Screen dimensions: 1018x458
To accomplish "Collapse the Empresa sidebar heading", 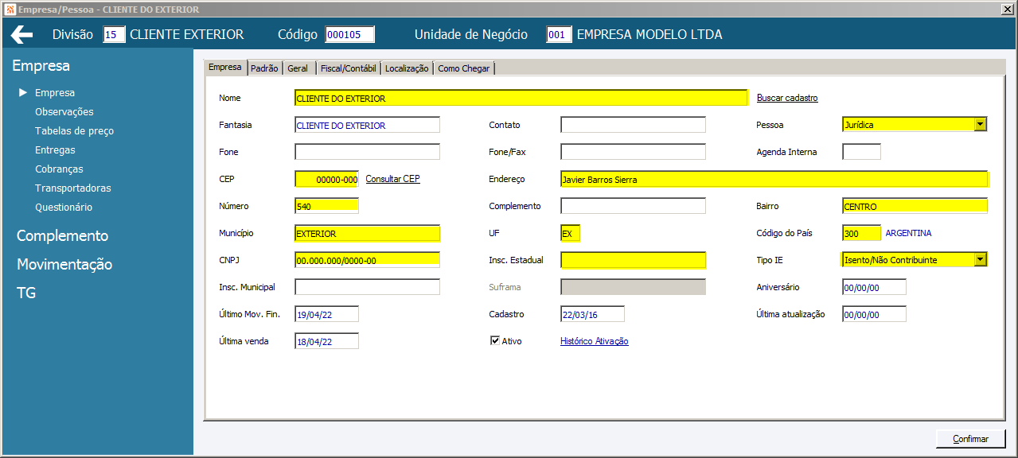I will (x=41, y=65).
